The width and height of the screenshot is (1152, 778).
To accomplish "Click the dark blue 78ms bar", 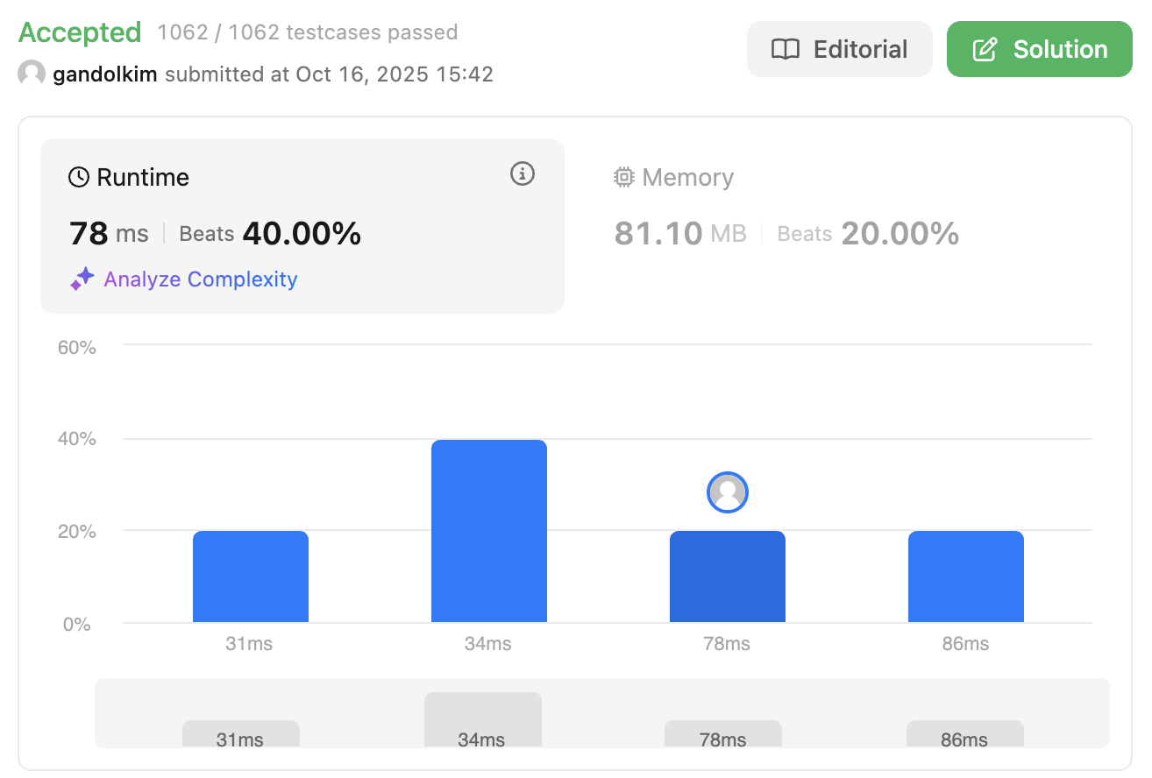I will 728,576.
